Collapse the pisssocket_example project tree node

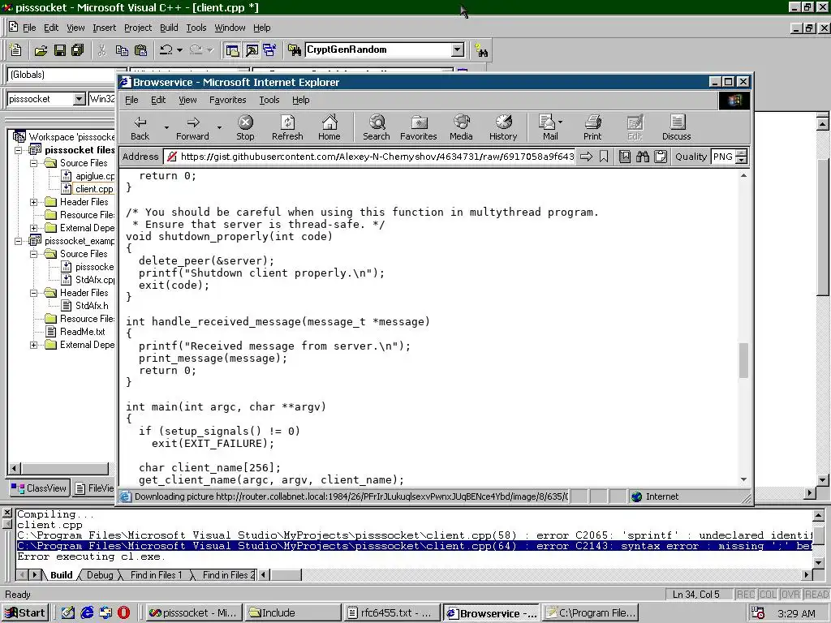coord(19,241)
